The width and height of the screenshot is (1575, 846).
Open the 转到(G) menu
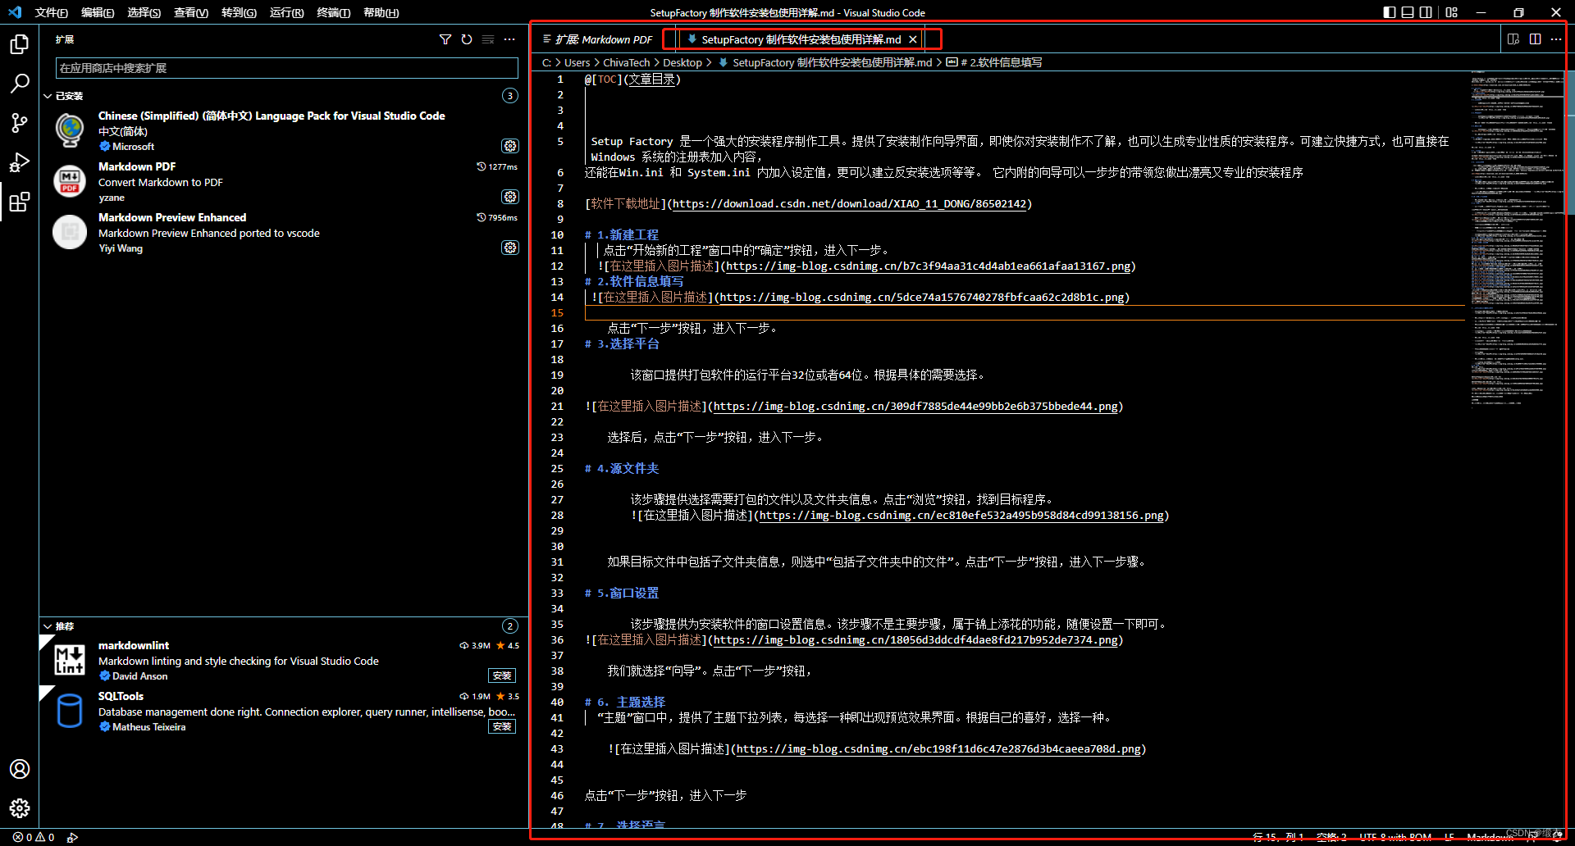click(x=239, y=12)
